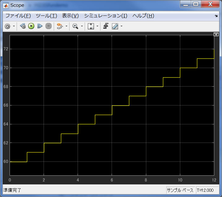The height and width of the screenshot is (197, 222).
Task: Expand the axes scaling dropdown arrow
Action: click(97, 26)
